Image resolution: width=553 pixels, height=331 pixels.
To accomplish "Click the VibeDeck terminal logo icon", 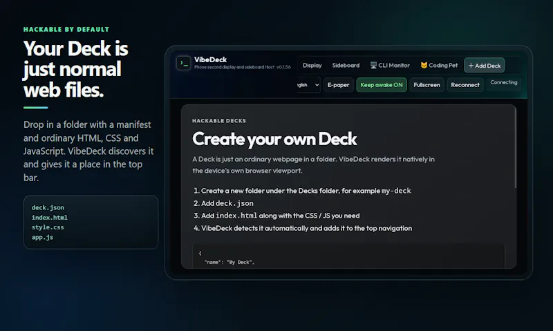I will pos(183,63).
